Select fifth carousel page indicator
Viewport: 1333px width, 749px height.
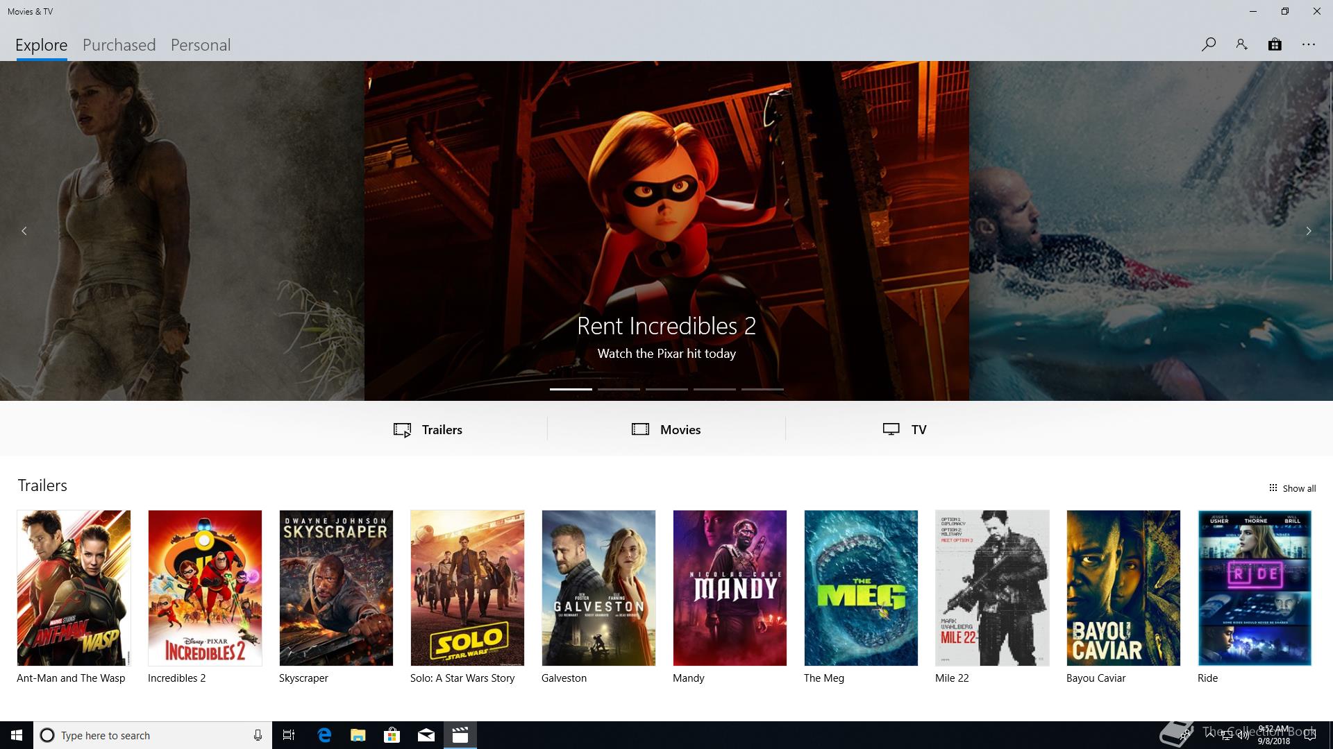(762, 389)
